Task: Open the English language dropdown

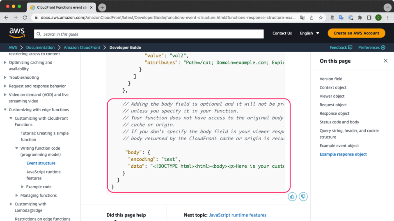Action: click(309, 33)
